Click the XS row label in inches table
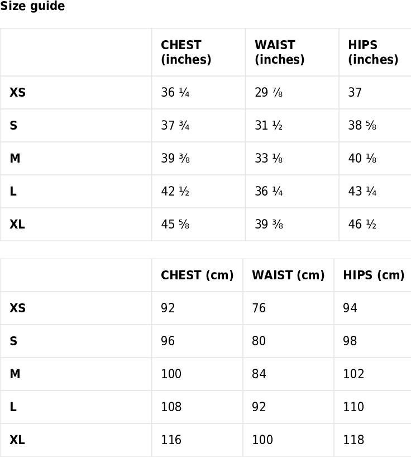The height and width of the screenshot is (457, 411). (x=17, y=92)
